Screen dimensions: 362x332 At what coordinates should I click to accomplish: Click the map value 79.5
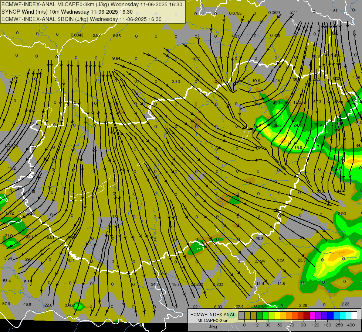tap(257, 103)
